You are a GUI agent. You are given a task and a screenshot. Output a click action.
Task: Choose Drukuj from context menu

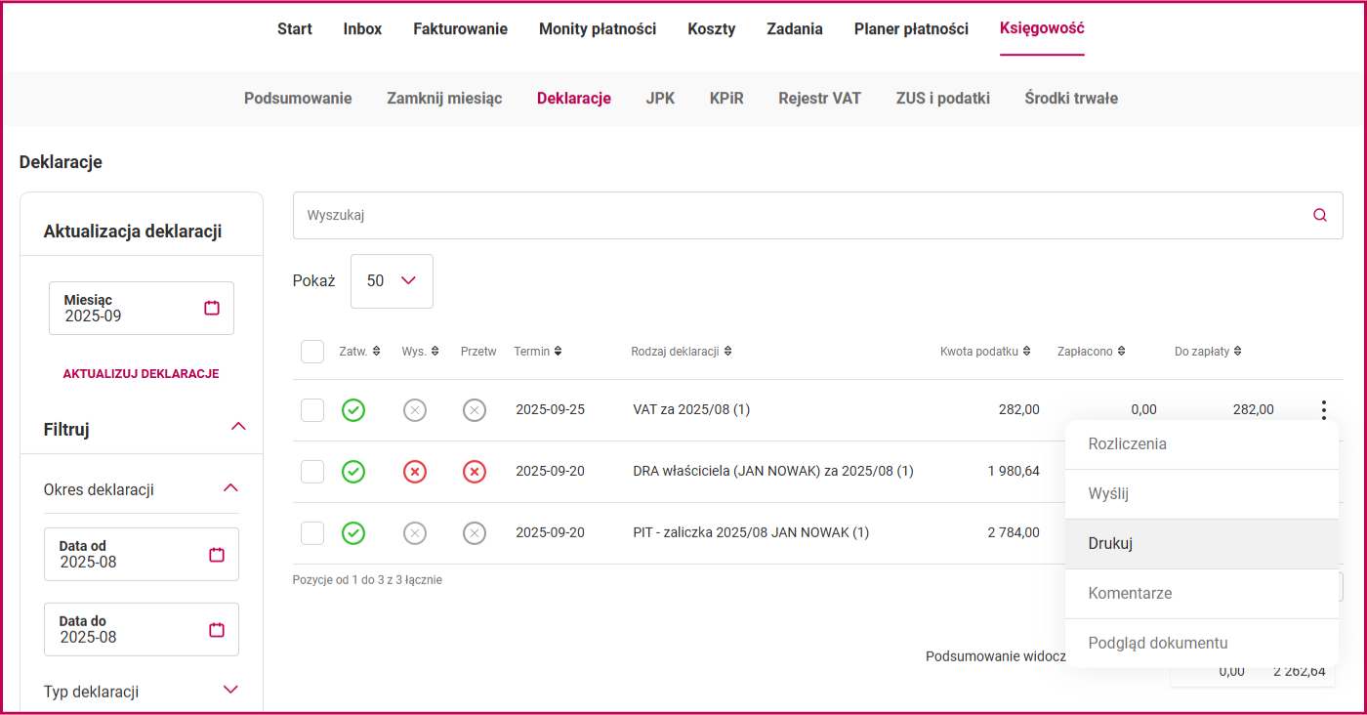[1202, 544]
